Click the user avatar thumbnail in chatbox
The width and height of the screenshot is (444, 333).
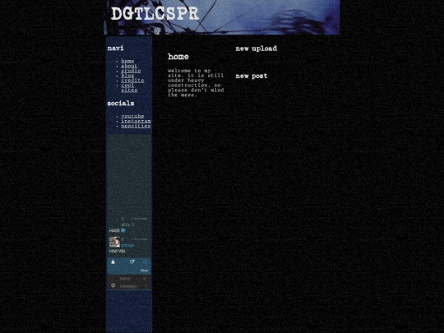tap(114, 242)
